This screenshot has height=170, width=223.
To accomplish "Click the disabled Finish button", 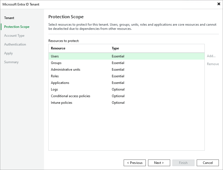I will click(x=183, y=163).
